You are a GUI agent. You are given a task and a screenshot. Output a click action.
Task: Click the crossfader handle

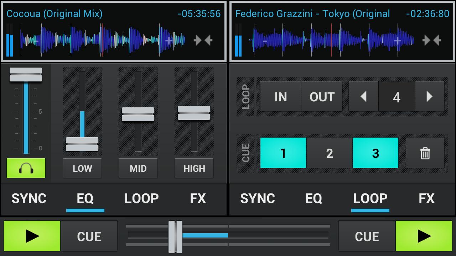pyautogui.click(x=175, y=237)
